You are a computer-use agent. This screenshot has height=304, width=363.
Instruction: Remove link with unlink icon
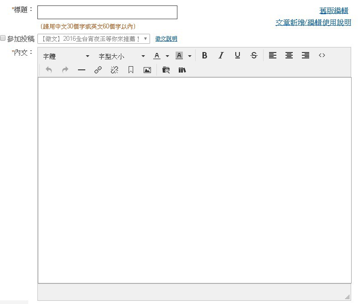114,70
